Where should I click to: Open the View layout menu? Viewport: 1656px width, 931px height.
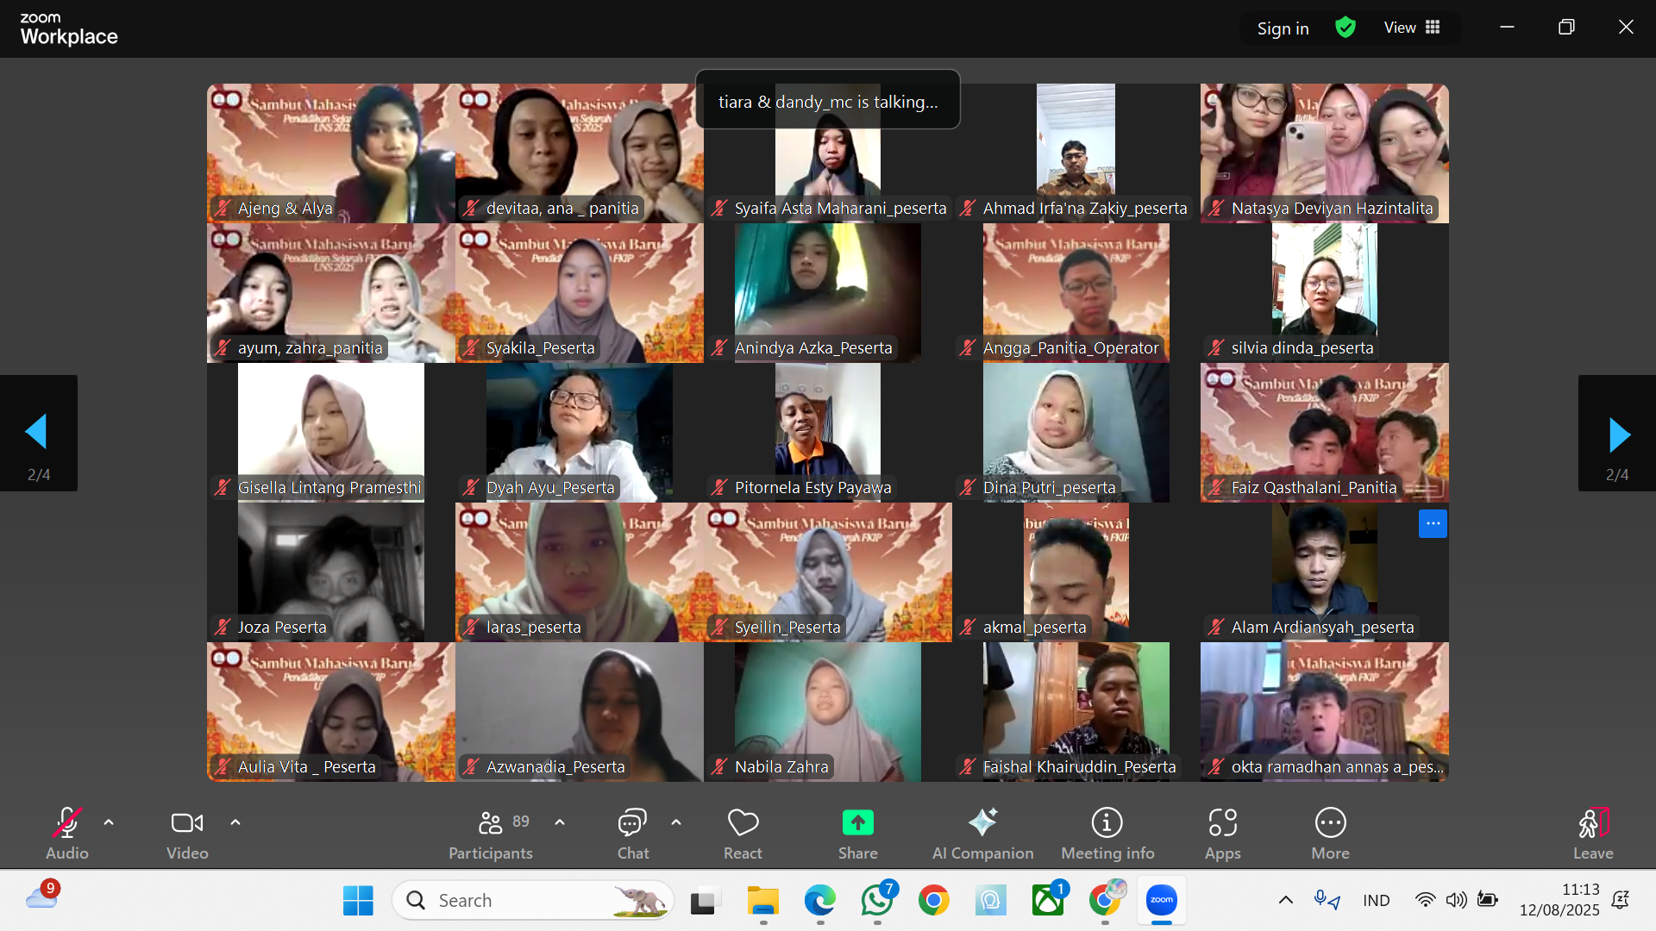point(1412,28)
